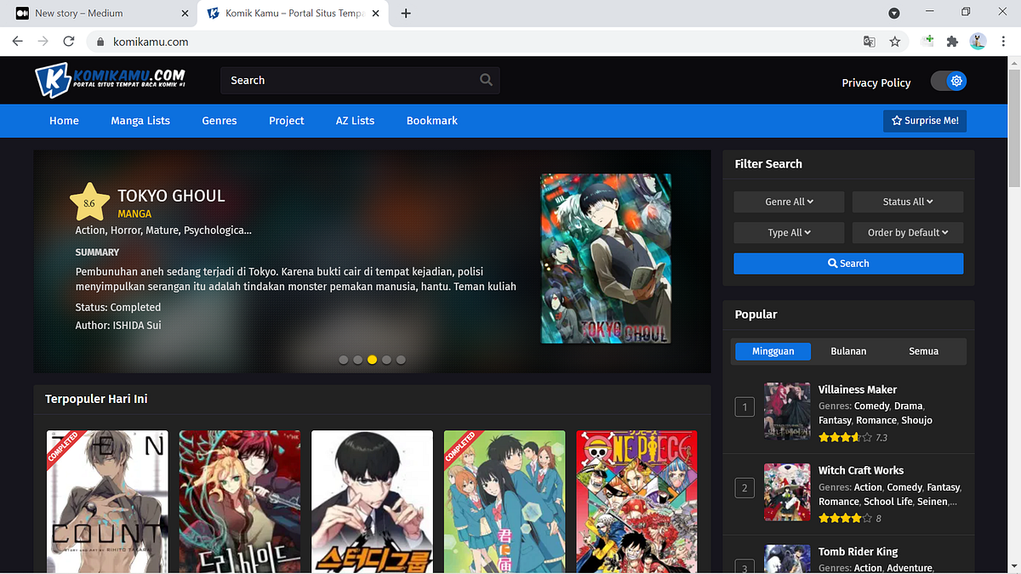This screenshot has height=574, width=1021.
Task: Select the fourth slider dot
Action: (x=386, y=360)
